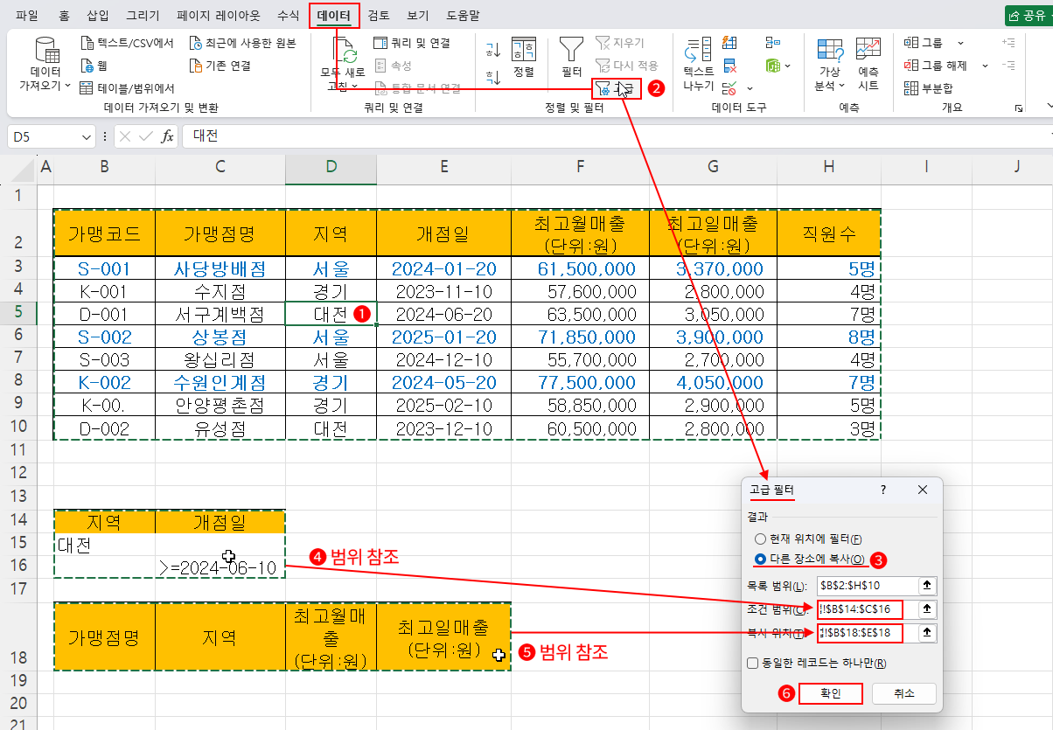Viewport: 1053px width, 730px height.
Task: Import from 텍스트/CSV에서
Action: click(127, 43)
